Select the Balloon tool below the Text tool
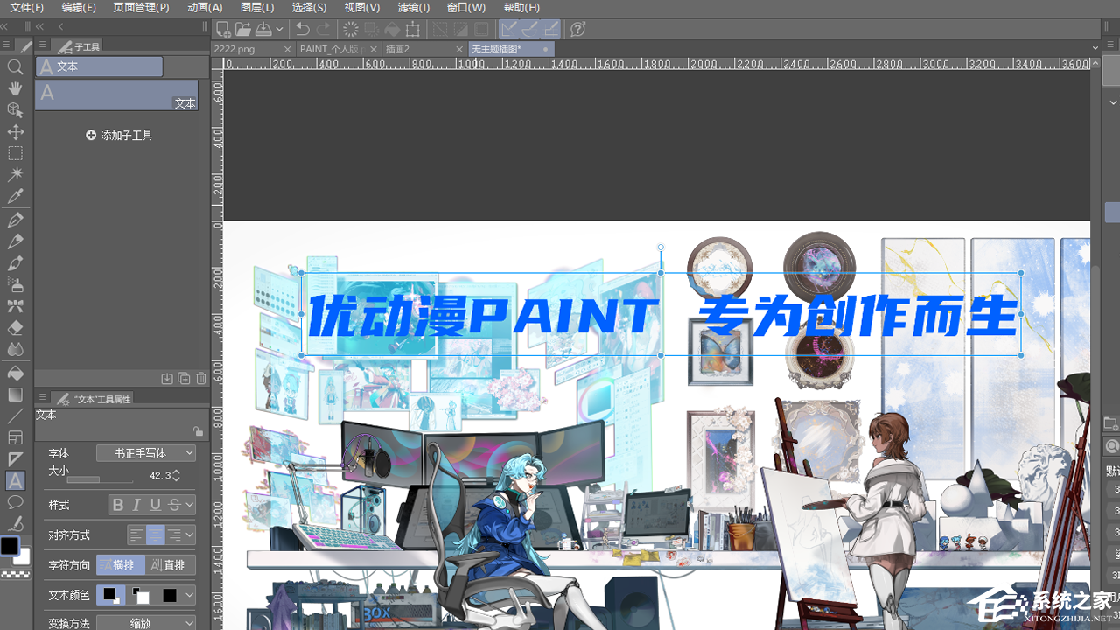The image size is (1120, 630). point(15,502)
